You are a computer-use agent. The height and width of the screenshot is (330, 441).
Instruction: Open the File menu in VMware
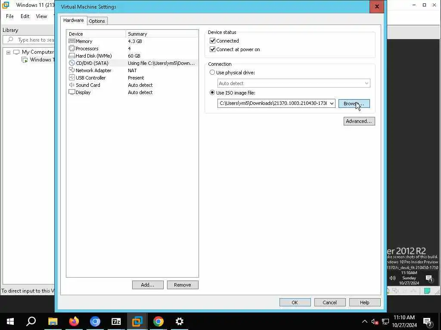coord(10,16)
